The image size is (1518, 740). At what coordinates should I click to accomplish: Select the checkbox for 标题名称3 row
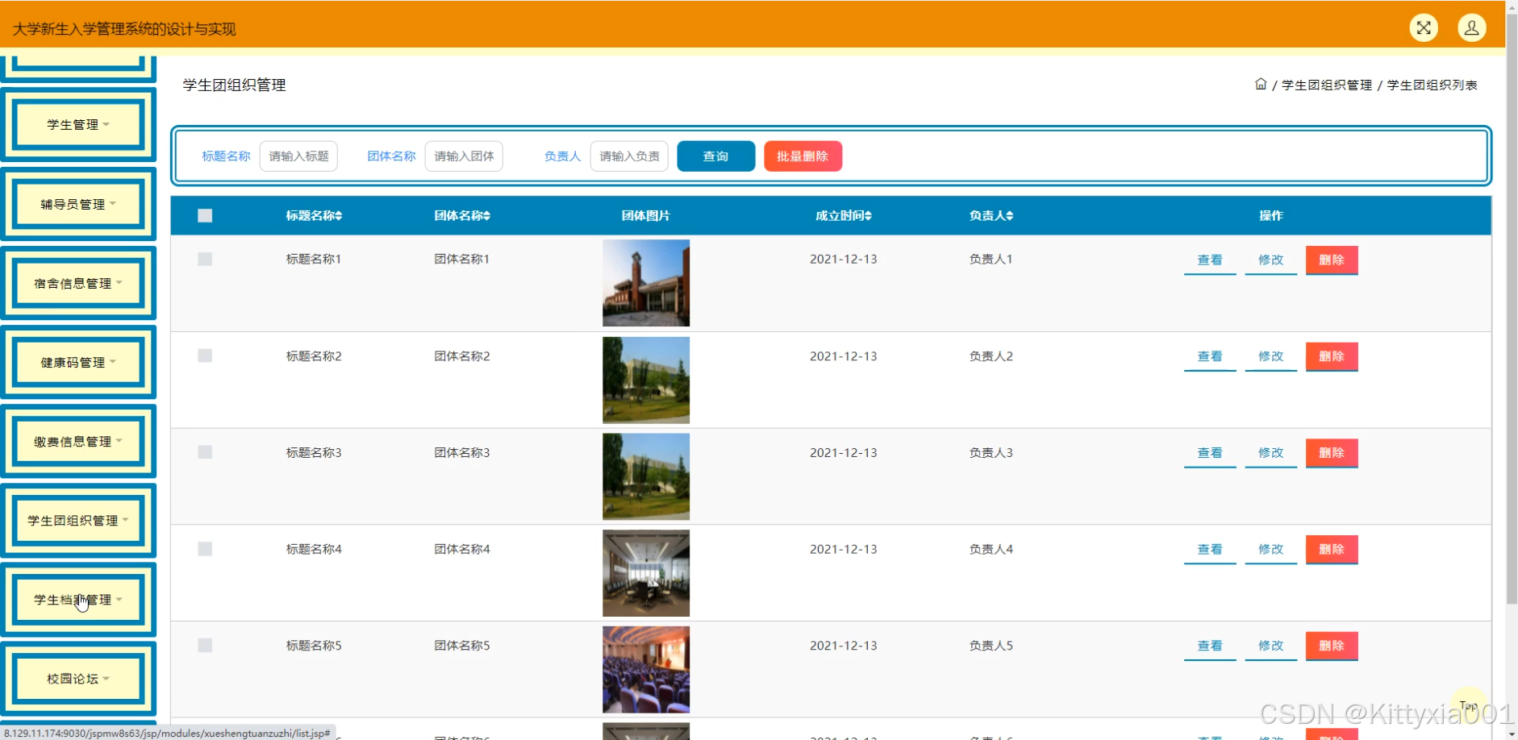click(x=205, y=452)
